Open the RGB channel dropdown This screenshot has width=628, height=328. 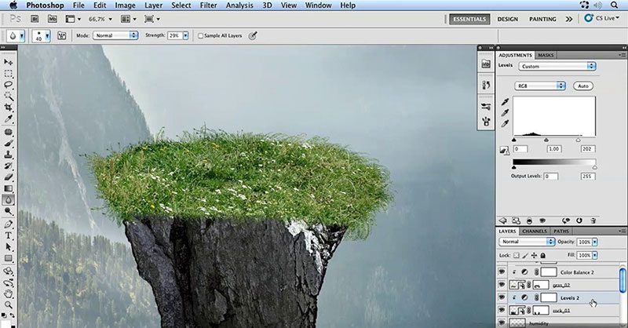coord(539,86)
